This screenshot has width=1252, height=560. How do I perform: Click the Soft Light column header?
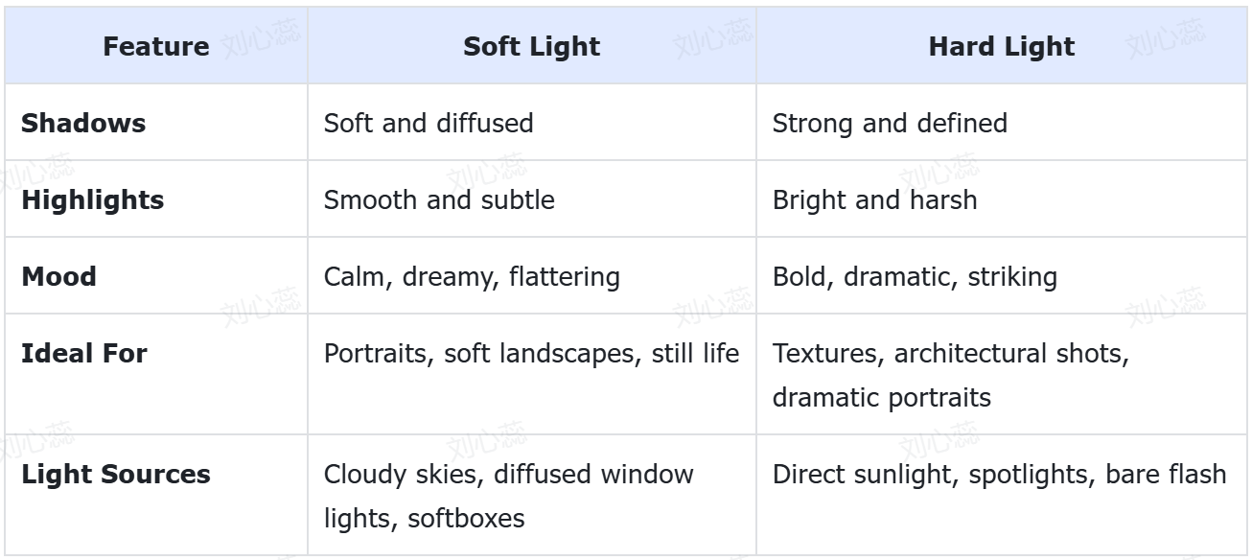pyautogui.click(x=531, y=46)
